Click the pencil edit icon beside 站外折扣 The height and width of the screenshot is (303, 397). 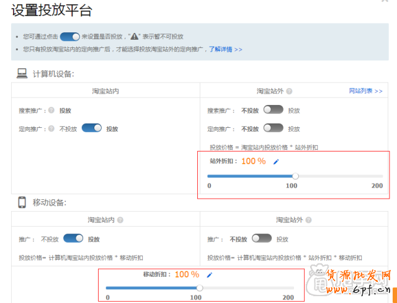pos(276,161)
